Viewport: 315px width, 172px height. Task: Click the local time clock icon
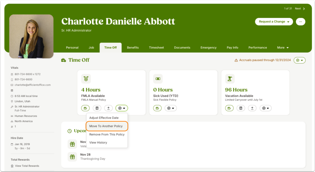pyautogui.click(x=12, y=96)
